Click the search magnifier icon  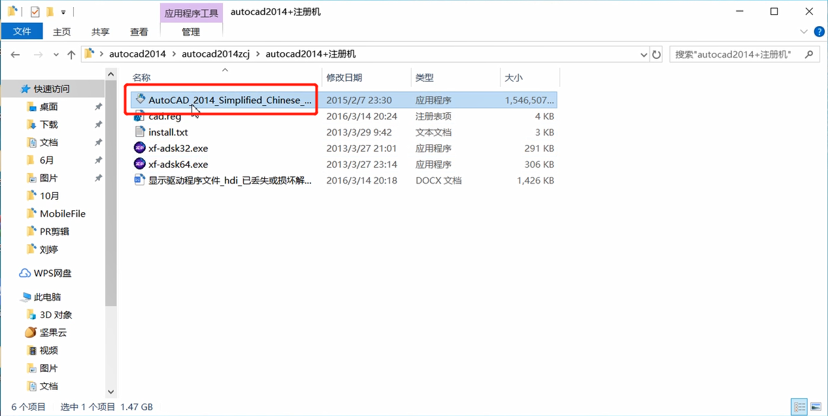point(809,54)
